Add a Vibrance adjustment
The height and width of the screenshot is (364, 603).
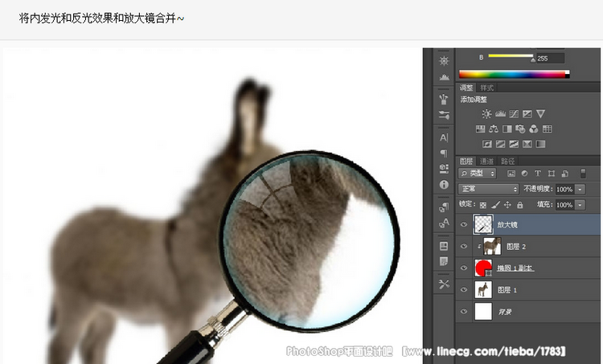541,114
